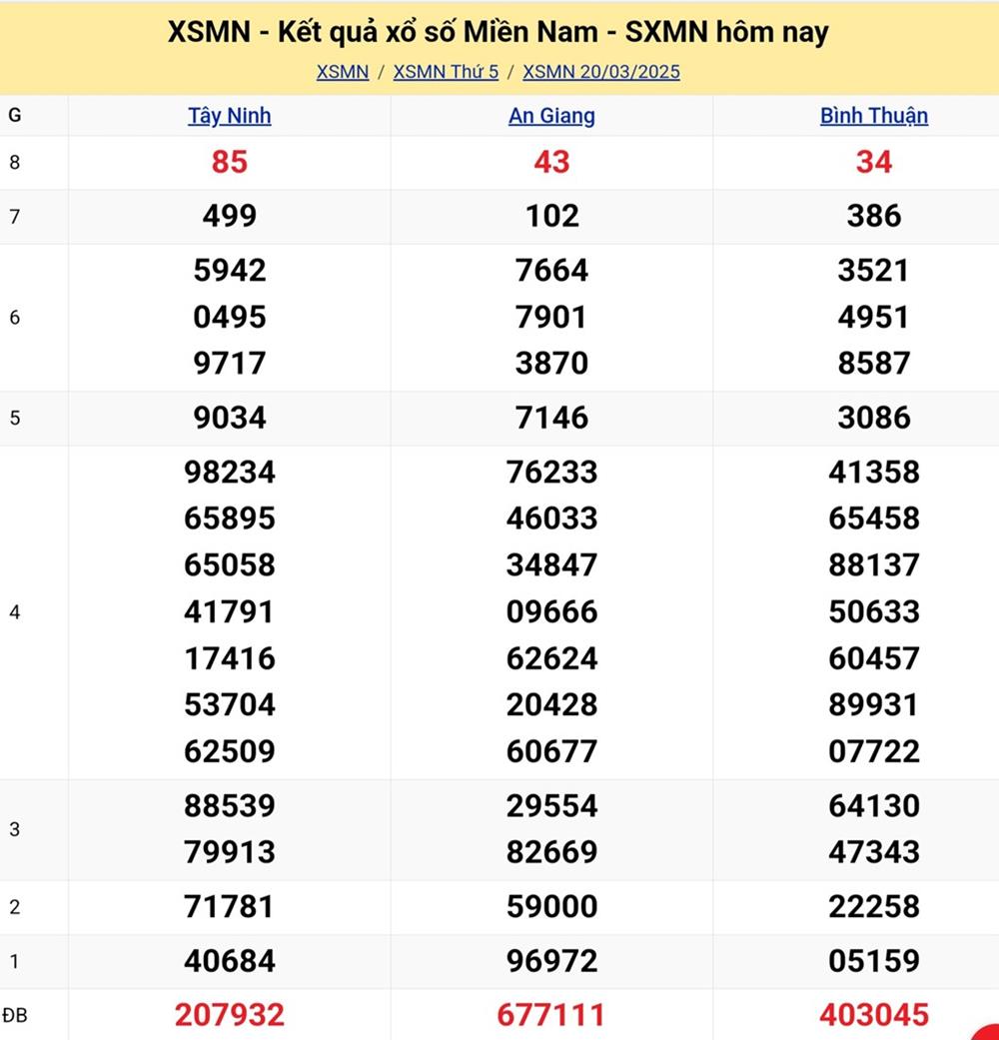Open the XSMN Thứ 5 breadcrumb link
The height and width of the screenshot is (1040, 999).
pyautogui.click(x=446, y=72)
